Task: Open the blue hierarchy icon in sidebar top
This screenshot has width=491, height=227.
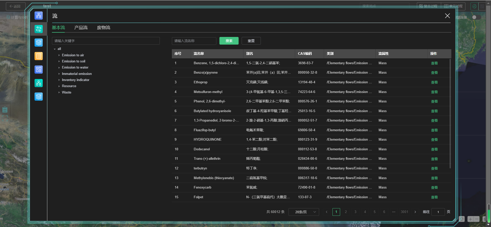Action: (x=39, y=16)
